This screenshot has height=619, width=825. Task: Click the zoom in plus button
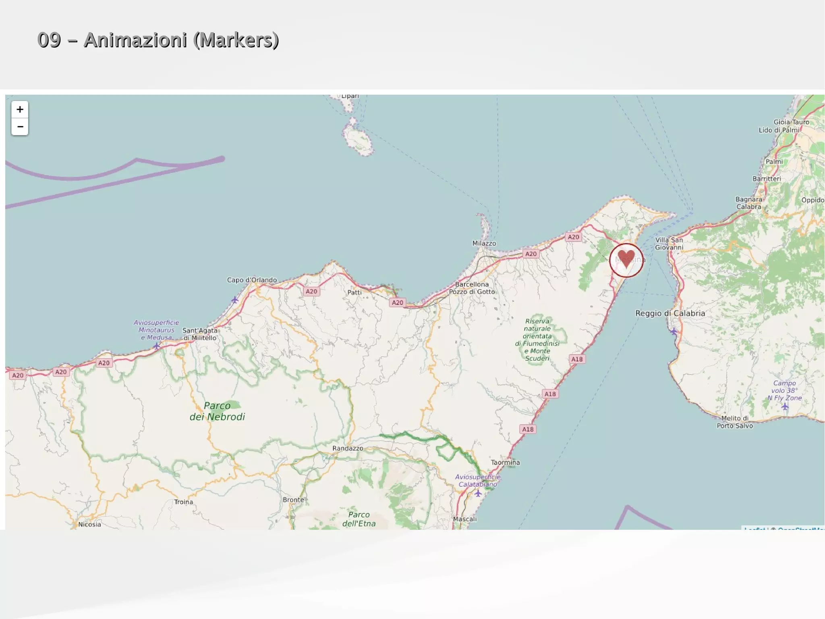click(20, 109)
